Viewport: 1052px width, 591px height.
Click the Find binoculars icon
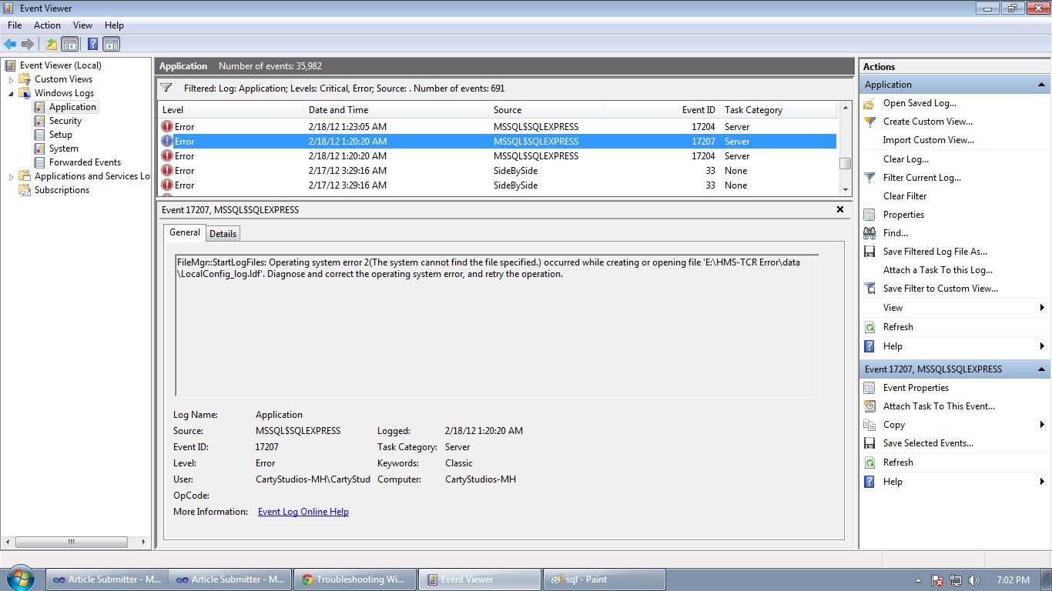pyautogui.click(x=869, y=233)
